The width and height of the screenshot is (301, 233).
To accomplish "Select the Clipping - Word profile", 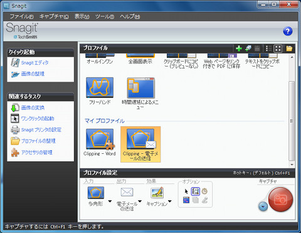I will click(100, 143).
